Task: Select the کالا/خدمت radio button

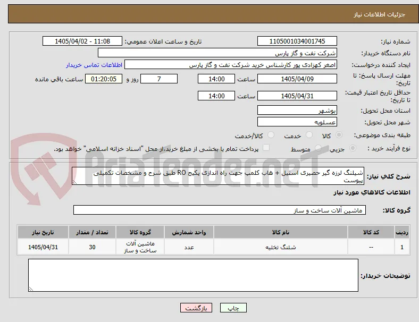Action: point(271,135)
